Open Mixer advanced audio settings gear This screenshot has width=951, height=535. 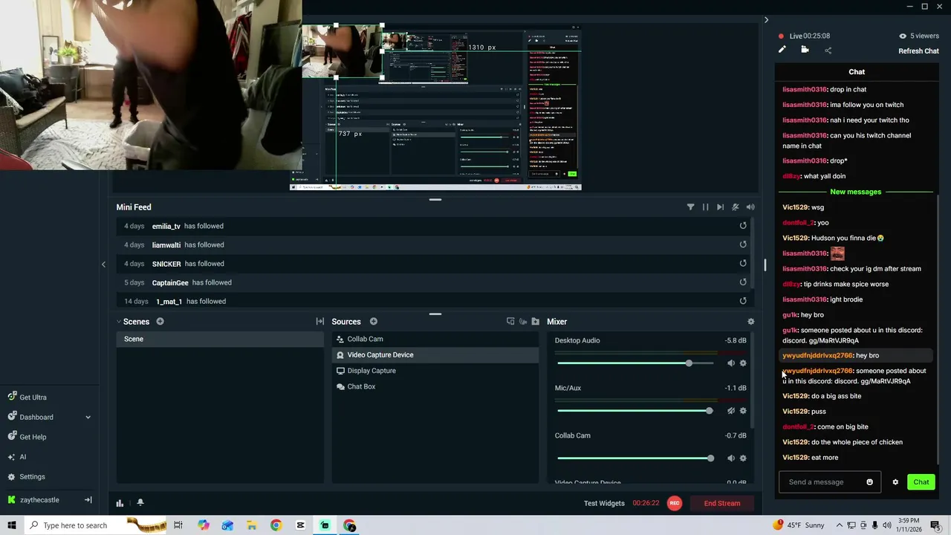coord(750,322)
